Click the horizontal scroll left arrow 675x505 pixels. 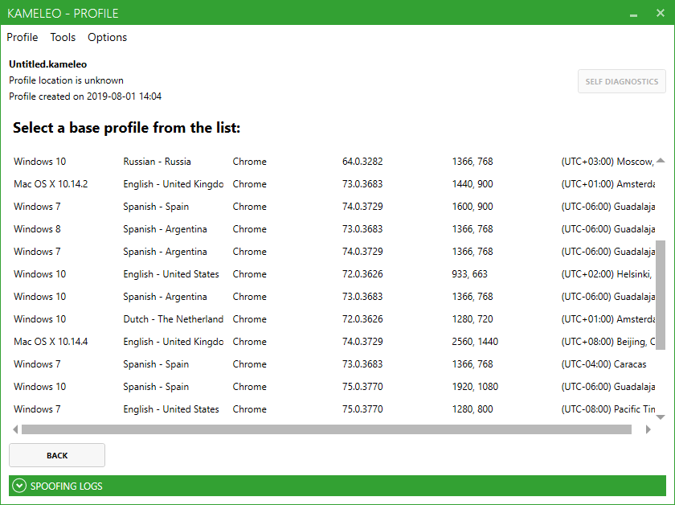15,429
